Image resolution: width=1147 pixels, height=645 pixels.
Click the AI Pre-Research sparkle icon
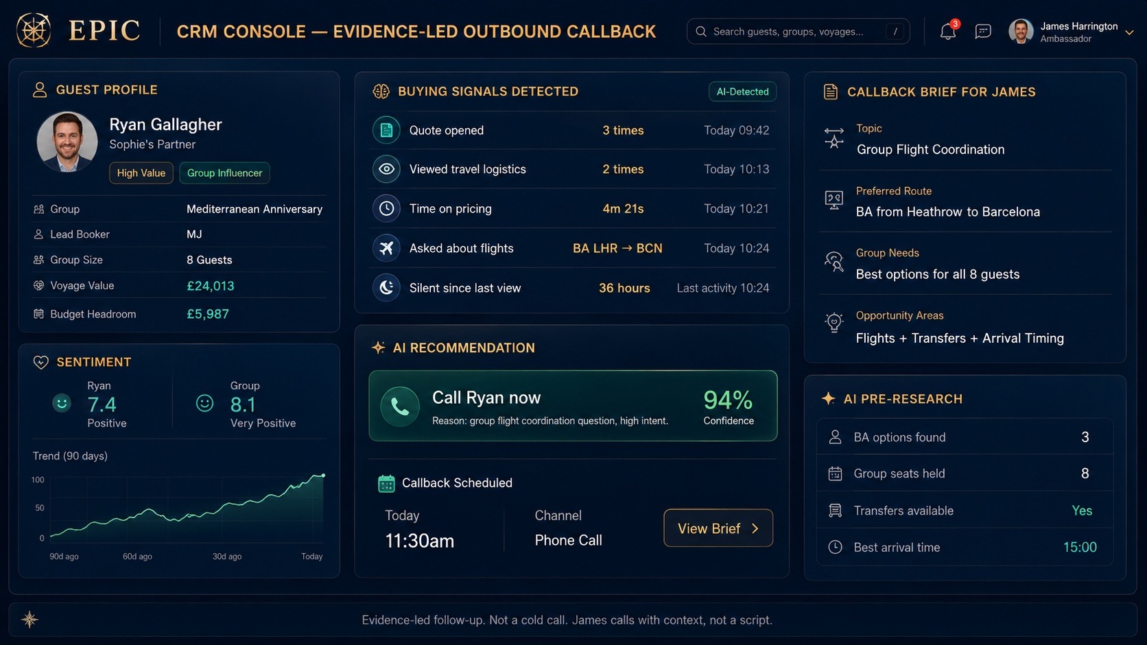coord(829,398)
